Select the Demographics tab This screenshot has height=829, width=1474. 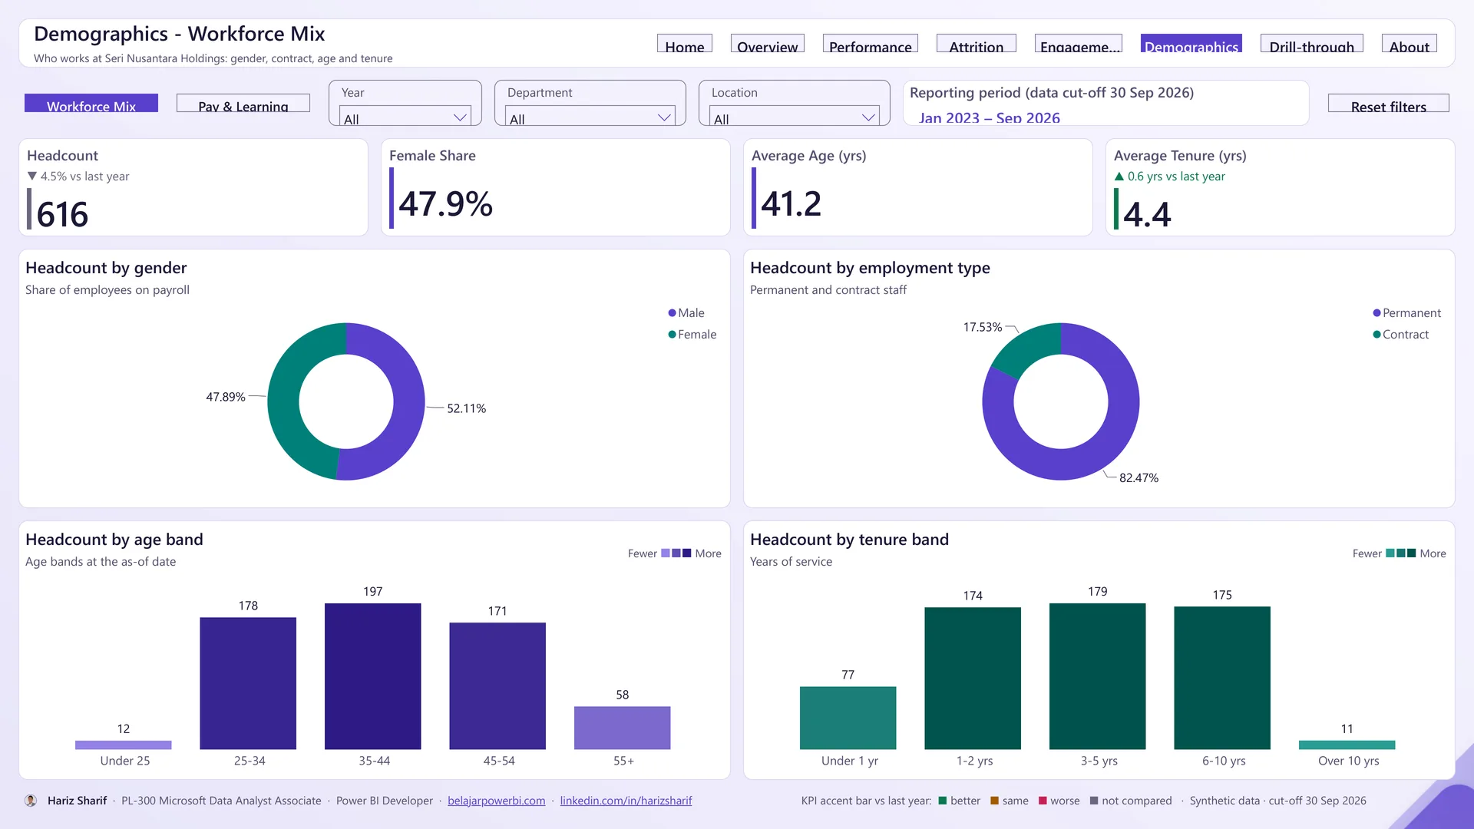pos(1191,44)
